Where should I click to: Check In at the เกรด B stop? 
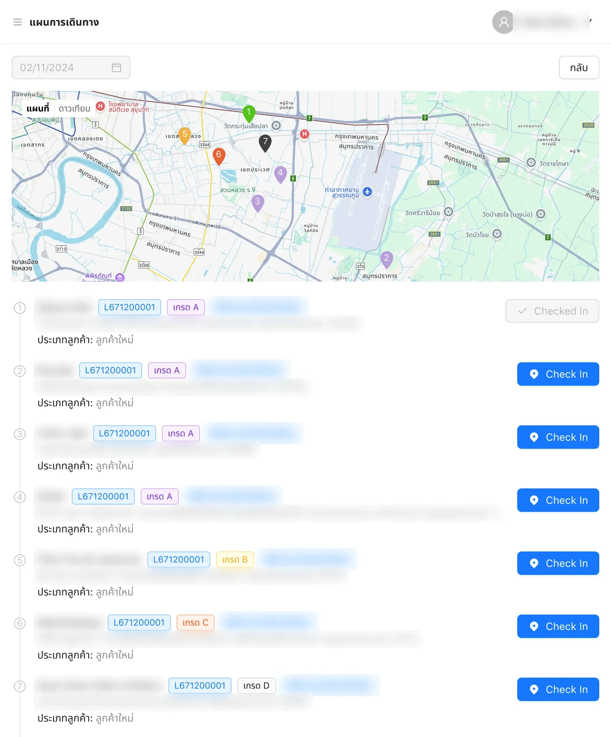coord(558,563)
